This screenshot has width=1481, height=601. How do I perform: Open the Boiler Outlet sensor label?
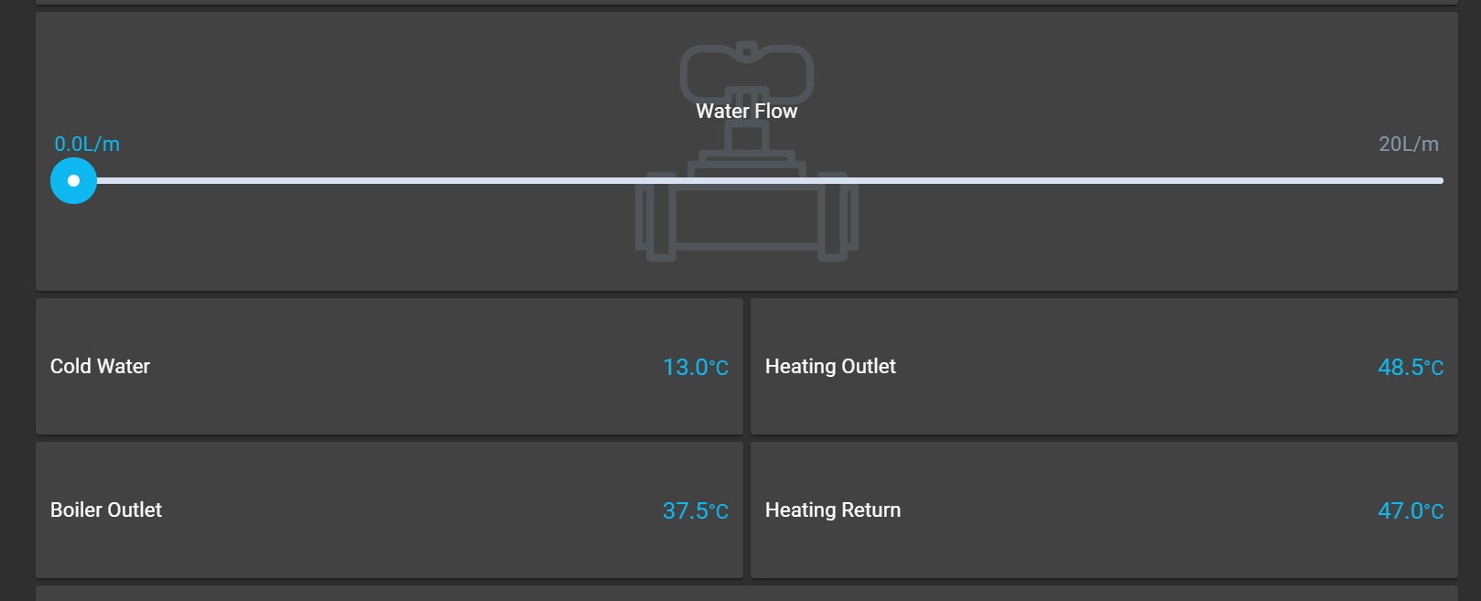tap(106, 510)
